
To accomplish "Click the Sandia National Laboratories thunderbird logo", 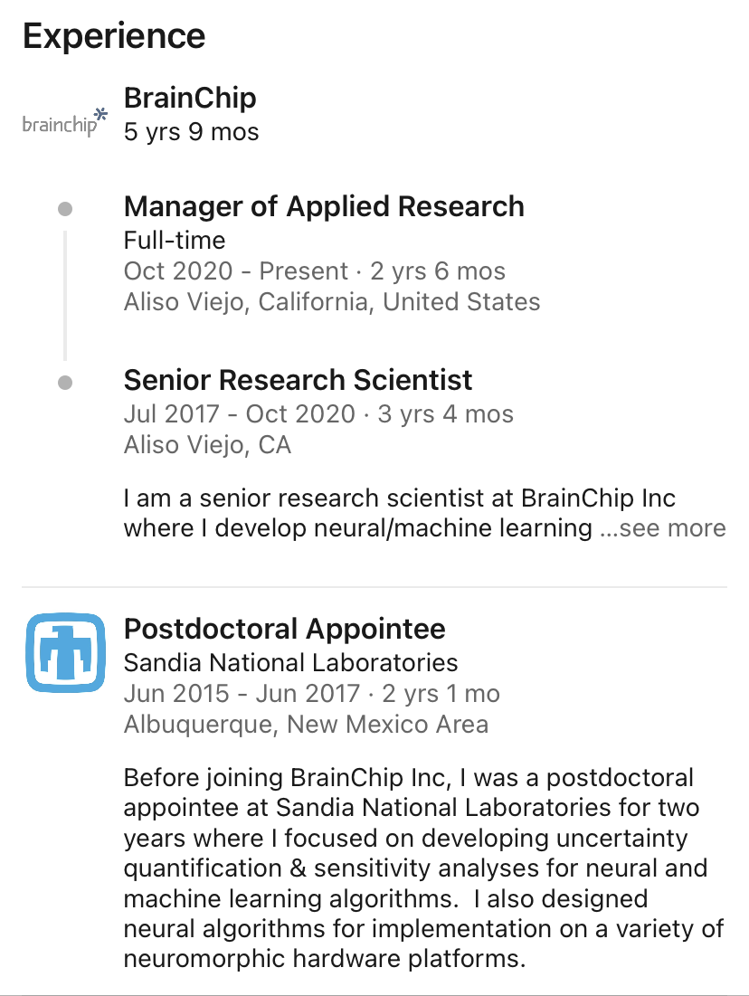I will point(64,653).
